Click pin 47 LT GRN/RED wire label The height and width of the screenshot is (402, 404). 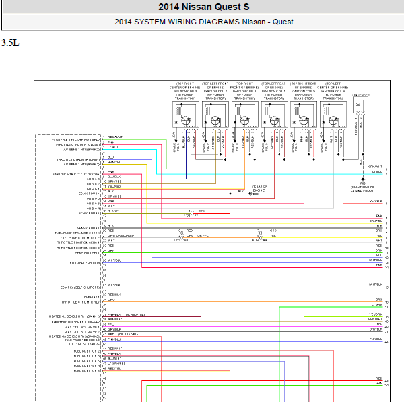[x=116, y=364]
